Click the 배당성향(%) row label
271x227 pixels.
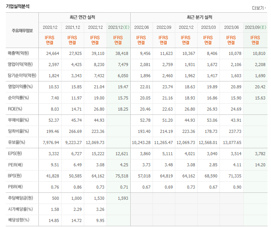19,220
